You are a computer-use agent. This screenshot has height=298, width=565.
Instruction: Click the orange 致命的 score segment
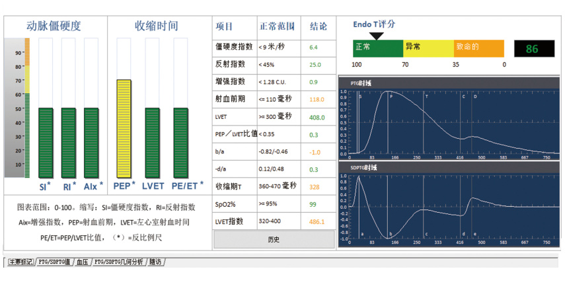tap(478, 48)
